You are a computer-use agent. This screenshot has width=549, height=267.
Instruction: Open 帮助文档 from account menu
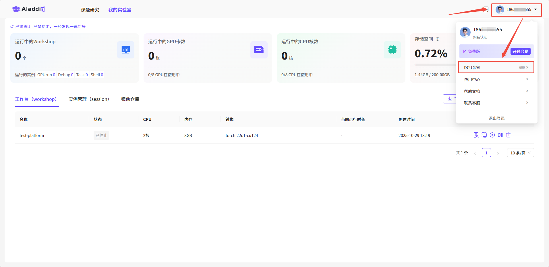pyautogui.click(x=496, y=91)
